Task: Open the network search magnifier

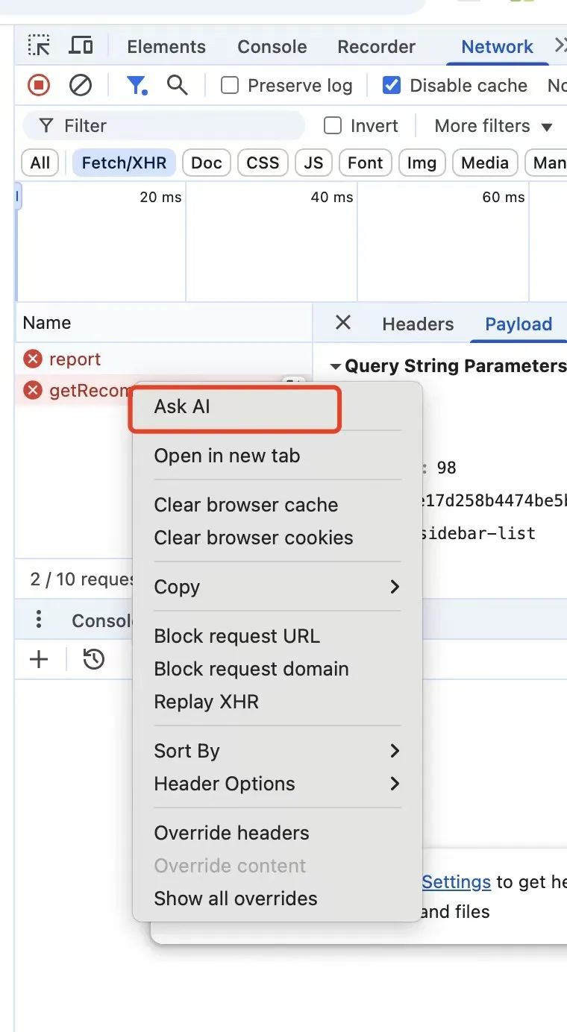Action: [x=177, y=86]
